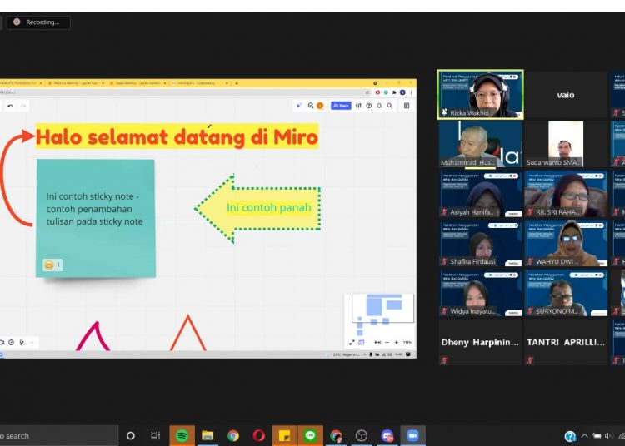
Task: Select the vaio participant tile
Action: tap(566, 95)
